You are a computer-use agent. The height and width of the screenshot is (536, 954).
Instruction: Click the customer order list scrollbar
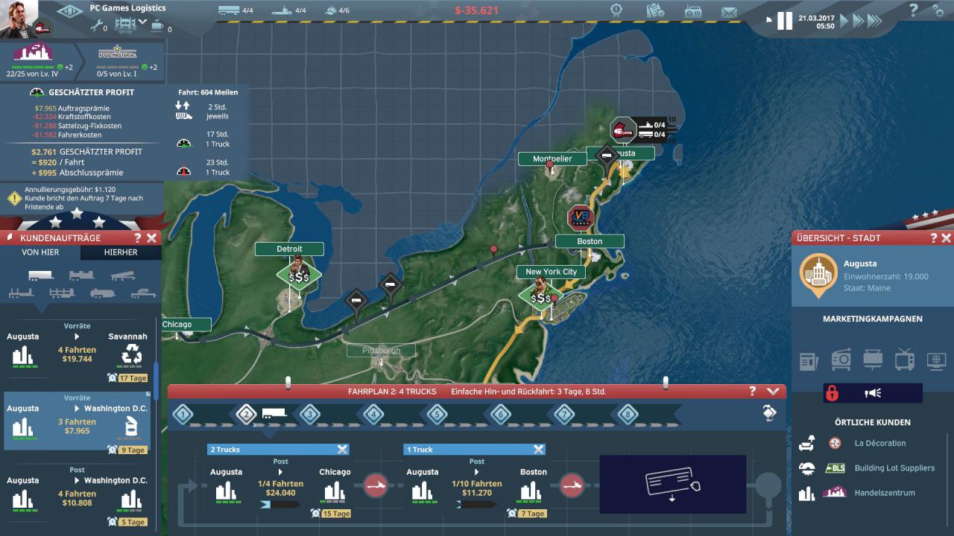point(156,380)
